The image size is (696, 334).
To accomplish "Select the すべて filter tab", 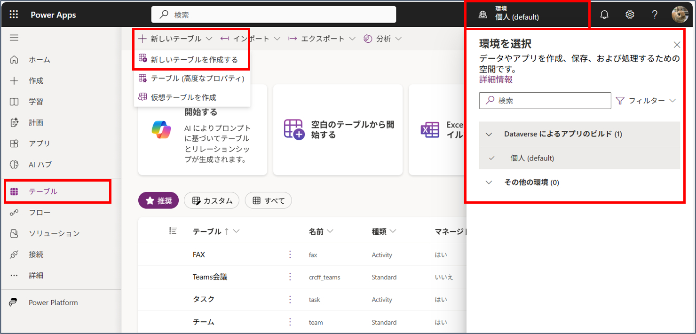I will pos(269,200).
